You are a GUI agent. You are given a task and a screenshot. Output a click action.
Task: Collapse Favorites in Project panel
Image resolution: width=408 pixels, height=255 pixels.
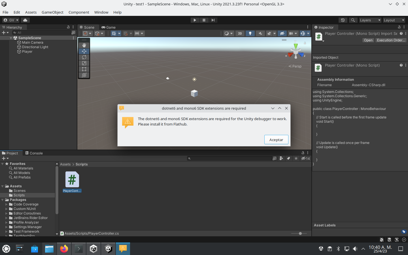[3, 164]
